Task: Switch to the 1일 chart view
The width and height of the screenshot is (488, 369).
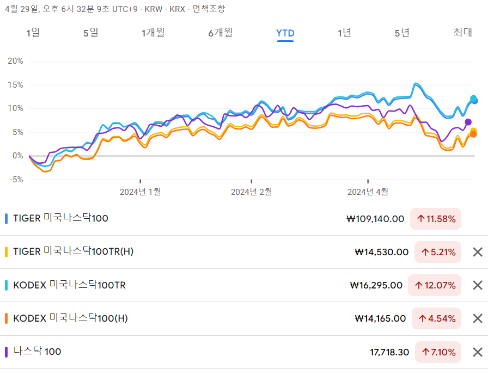Action: (33, 33)
